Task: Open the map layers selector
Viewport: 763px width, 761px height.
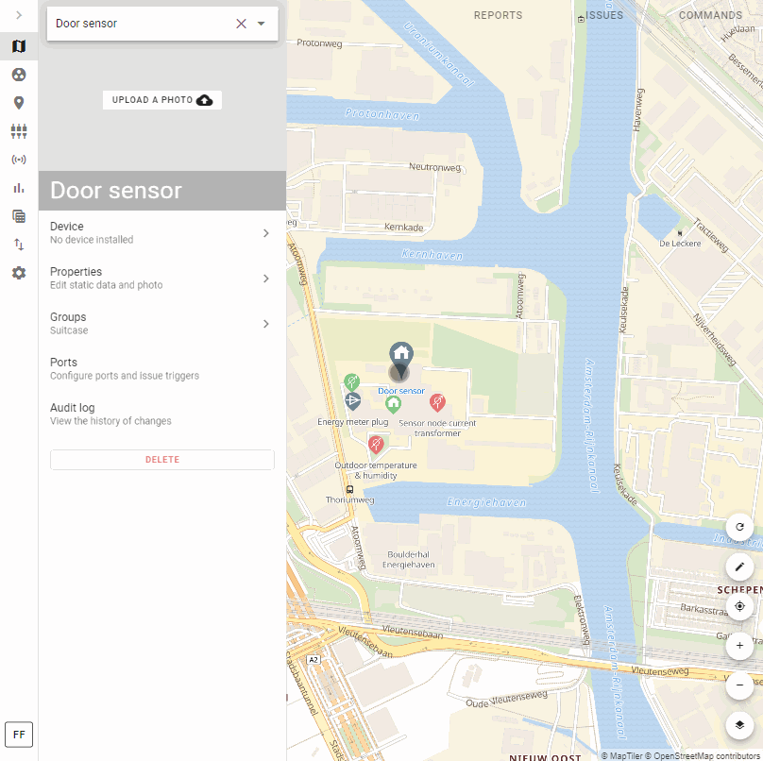Action: [739, 725]
